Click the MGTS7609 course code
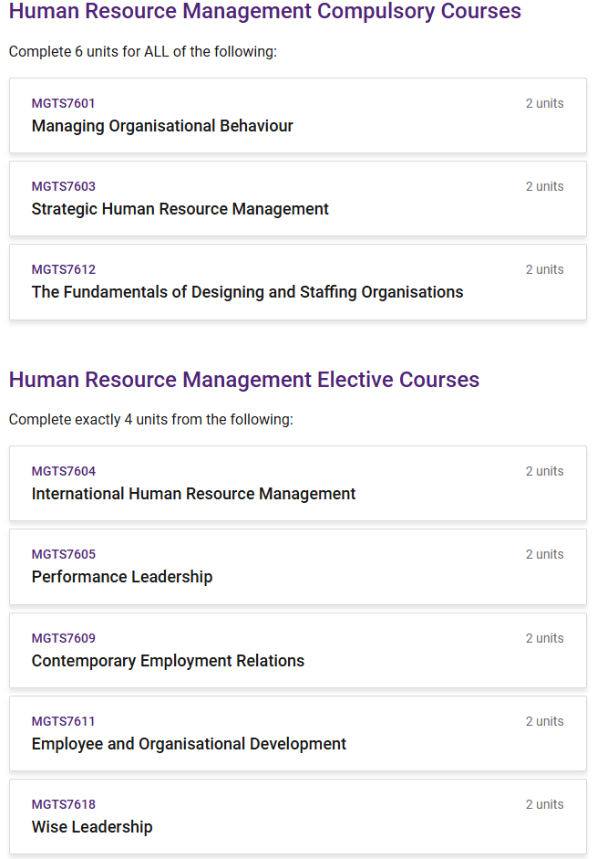 point(64,638)
